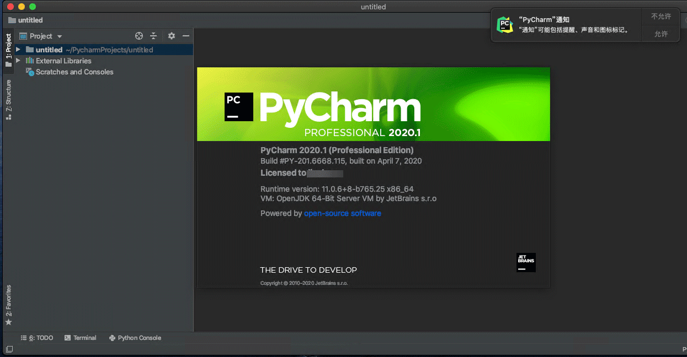Screen dimensions: 687x357
Task: Click PyCharm 2020.1 (Professional Edition) heading
Action: click(337, 150)
